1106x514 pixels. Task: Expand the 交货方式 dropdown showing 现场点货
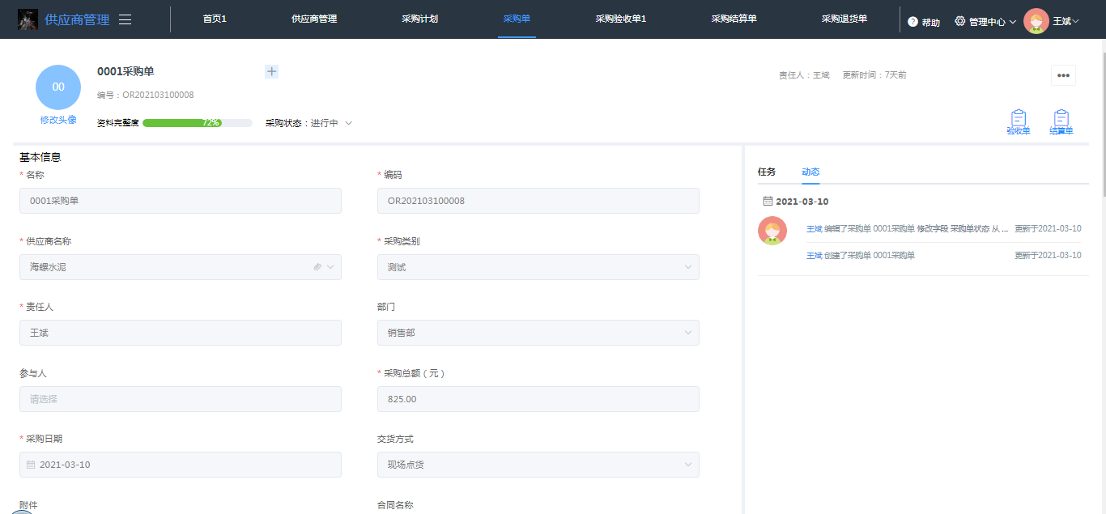point(538,465)
